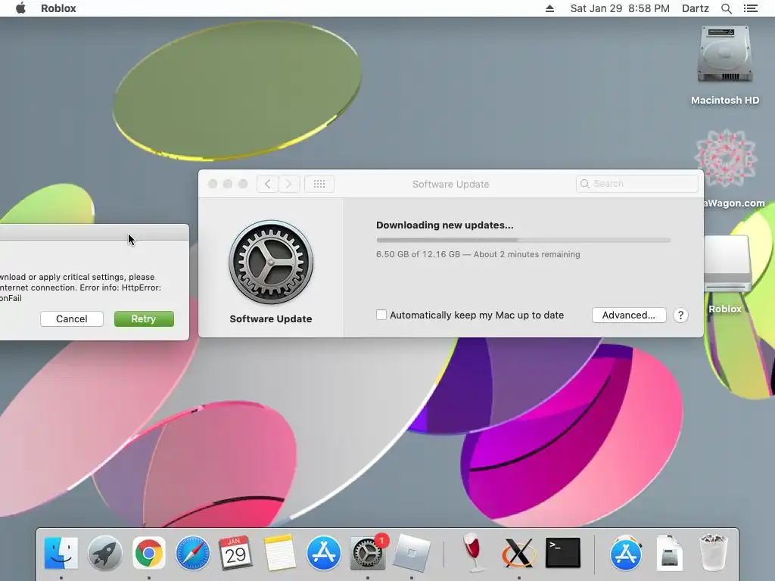The image size is (775, 581).
Task: Open disk image document in Dock
Action: pyautogui.click(x=669, y=553)
